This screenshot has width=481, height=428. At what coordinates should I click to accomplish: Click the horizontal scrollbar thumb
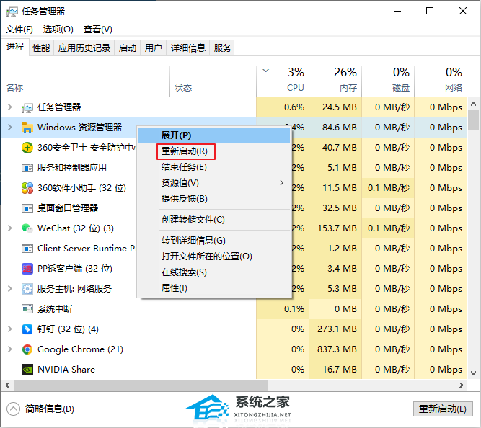(x=141, y=385)
